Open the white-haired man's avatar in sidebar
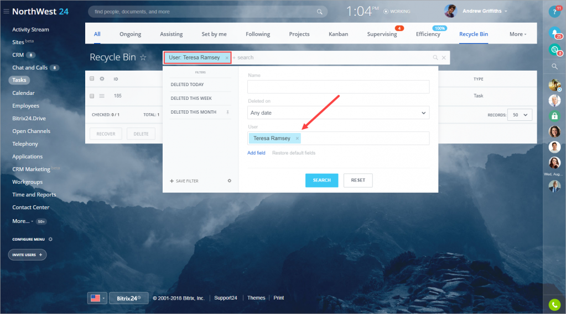The height and width of the screenshot is (314, 566). click(x=554, y=100)
